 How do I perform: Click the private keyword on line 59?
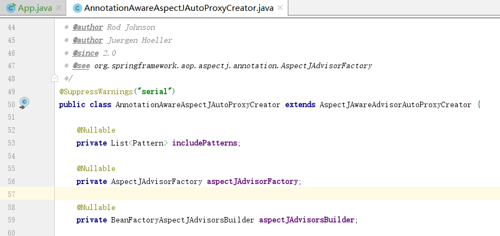(x=92, y=220)
